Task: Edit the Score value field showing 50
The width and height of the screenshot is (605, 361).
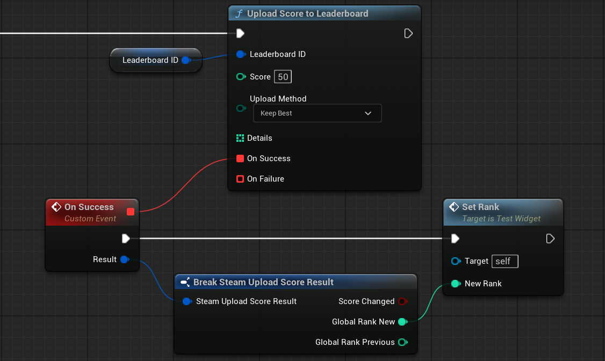Action: click(x=283, y=77)
